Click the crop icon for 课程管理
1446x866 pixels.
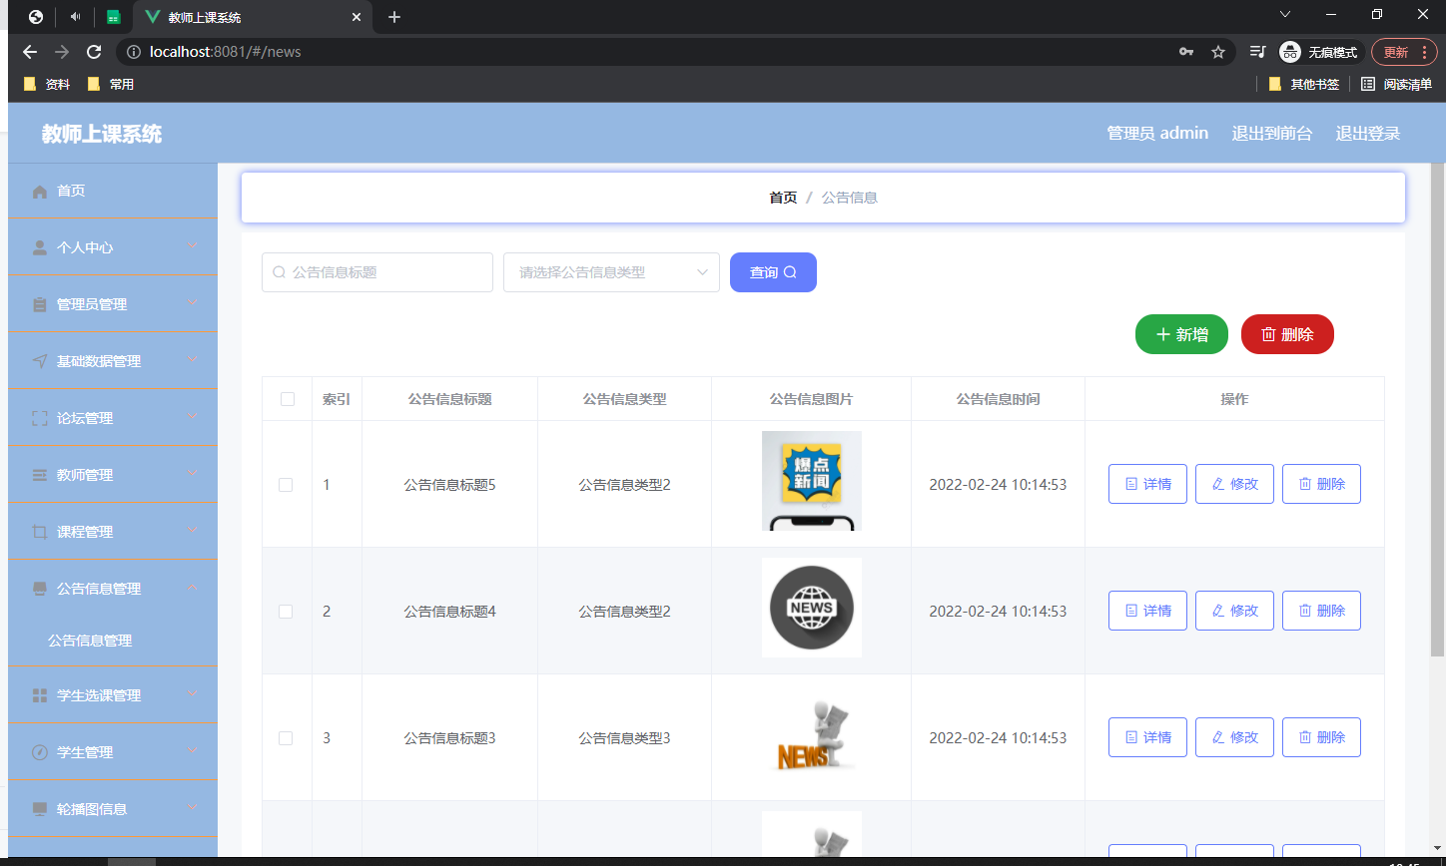[x=40, y=532]
